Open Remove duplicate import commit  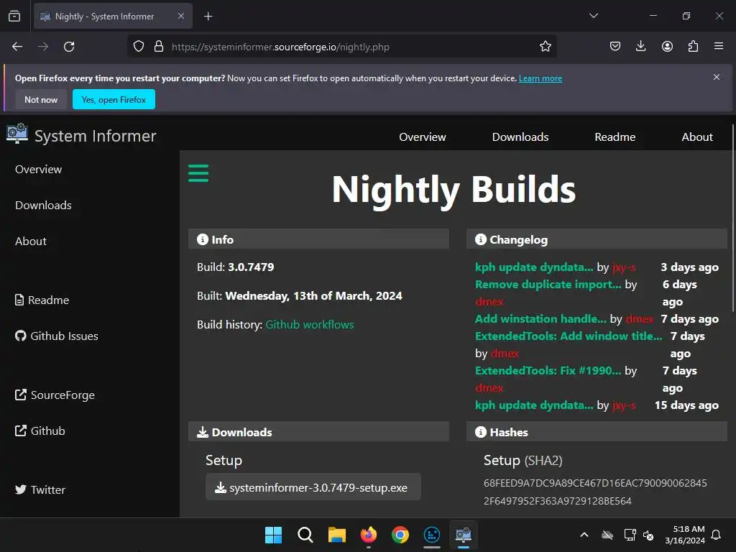[548, 285]
